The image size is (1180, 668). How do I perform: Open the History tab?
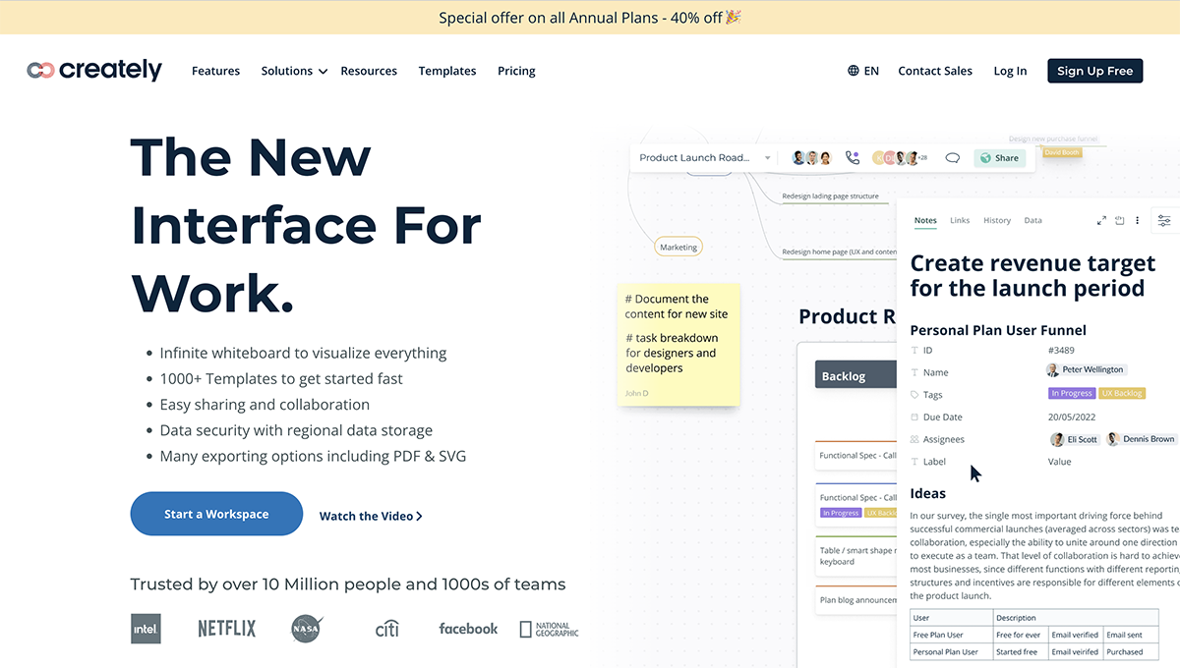[x=997, y=220]
